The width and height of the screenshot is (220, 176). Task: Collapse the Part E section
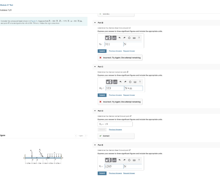[x=95, y=145]
